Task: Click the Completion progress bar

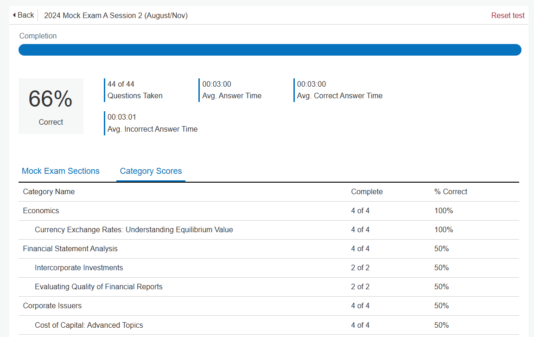Action: tap(270, 50)
